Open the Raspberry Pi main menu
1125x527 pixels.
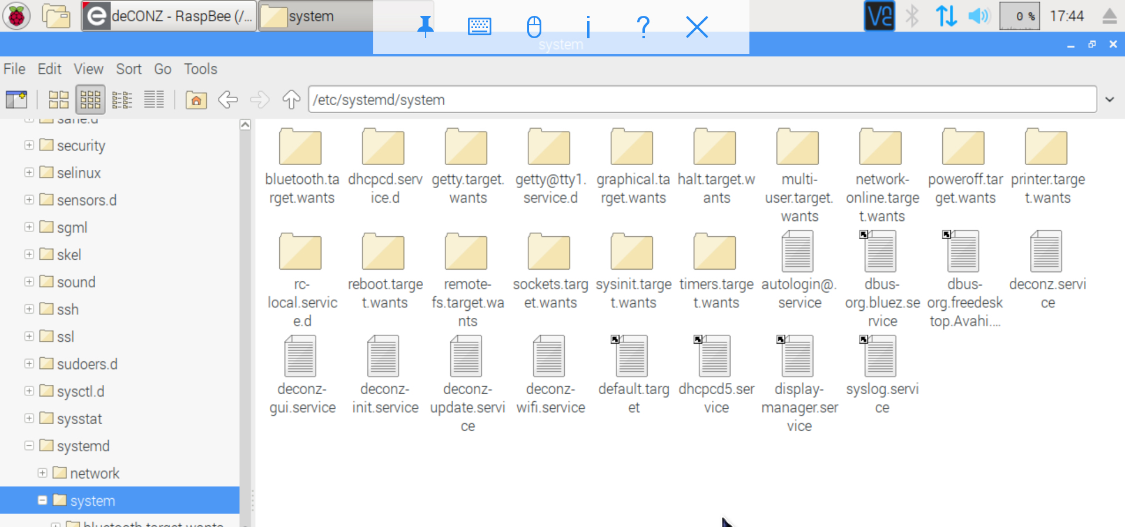[16, 16]
